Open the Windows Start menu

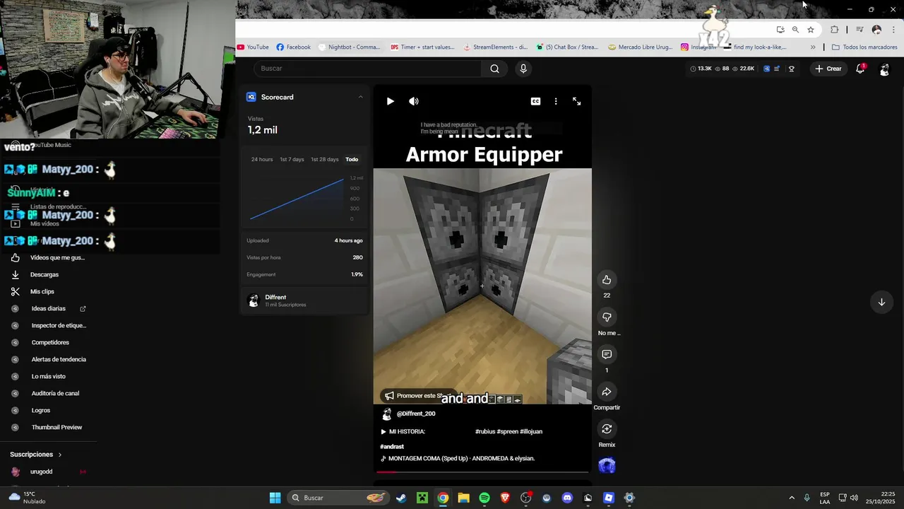click(275, 498)
